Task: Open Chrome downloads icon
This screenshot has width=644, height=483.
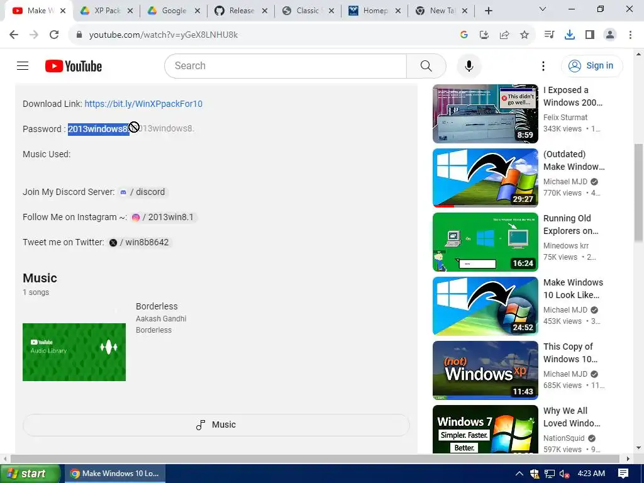Action: click(x=570, y=35)
